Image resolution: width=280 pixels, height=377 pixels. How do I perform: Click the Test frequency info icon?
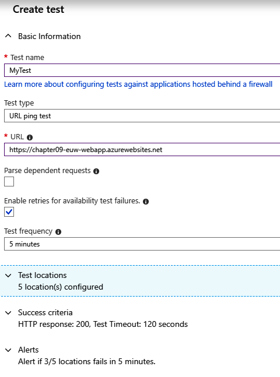click(x=58, y=232)
